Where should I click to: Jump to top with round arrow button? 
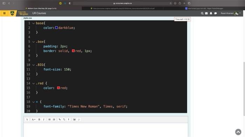point(238,132)
